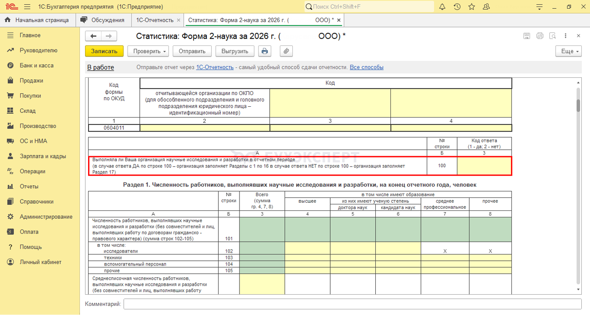The image size is (590, 315).
Task: Click the Выгрузить button
Action: coord(235,51)
